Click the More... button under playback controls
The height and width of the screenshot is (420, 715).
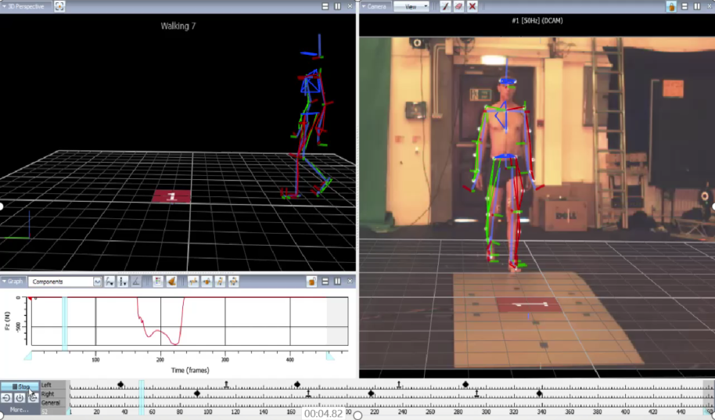click(x=20, y=409)
